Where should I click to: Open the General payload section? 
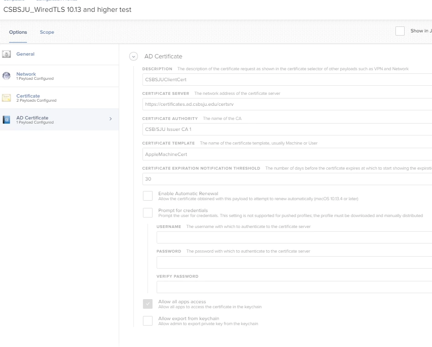[x=59, y=54]
